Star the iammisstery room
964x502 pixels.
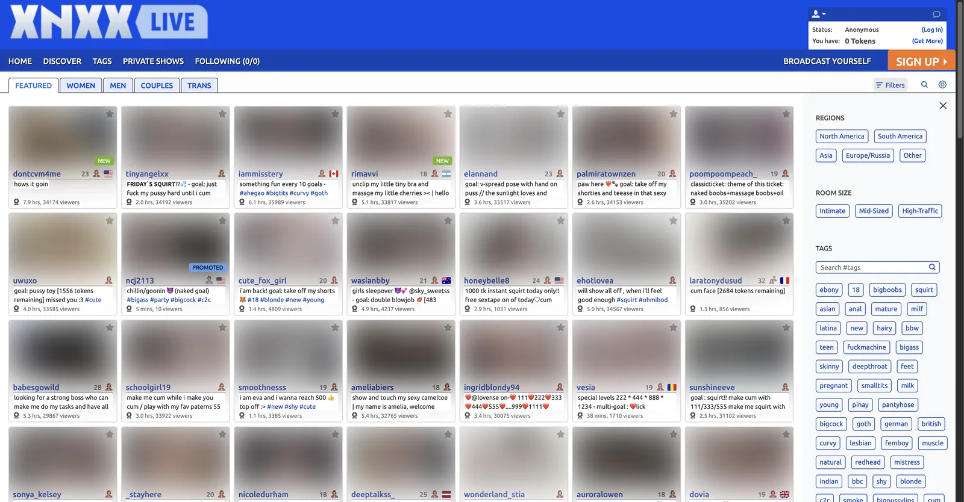click(335, 114)
